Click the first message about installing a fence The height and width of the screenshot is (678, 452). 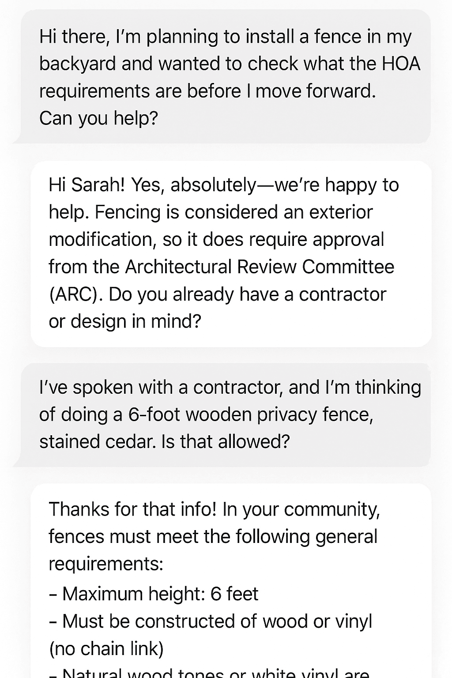225,77
